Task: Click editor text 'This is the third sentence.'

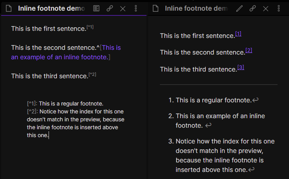Action: point(50,76)
